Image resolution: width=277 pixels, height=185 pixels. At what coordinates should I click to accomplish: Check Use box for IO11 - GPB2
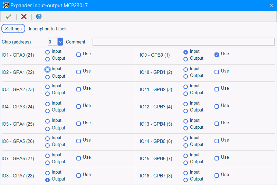[217, 89]
